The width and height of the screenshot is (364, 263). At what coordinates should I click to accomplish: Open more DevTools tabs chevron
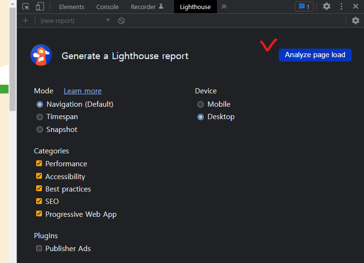224,7
